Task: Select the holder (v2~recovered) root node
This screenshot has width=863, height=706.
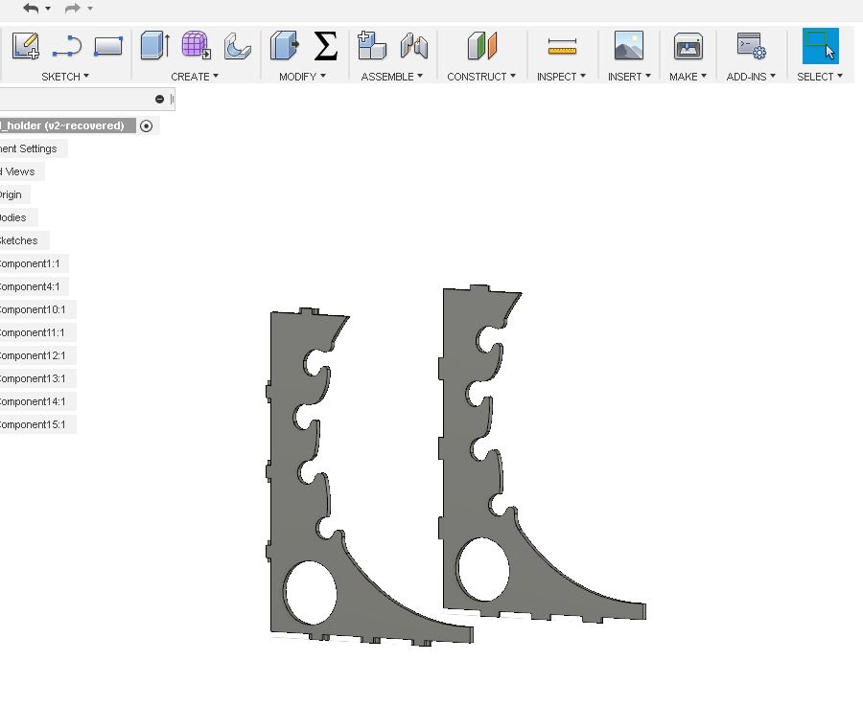Action: pyautogui.click(x=68, y=125)
